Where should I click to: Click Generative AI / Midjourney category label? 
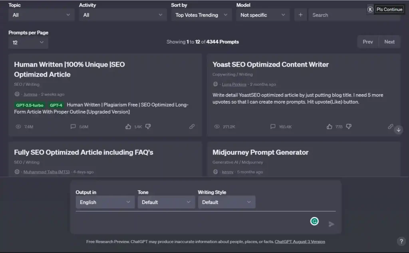tap(238, 162)
